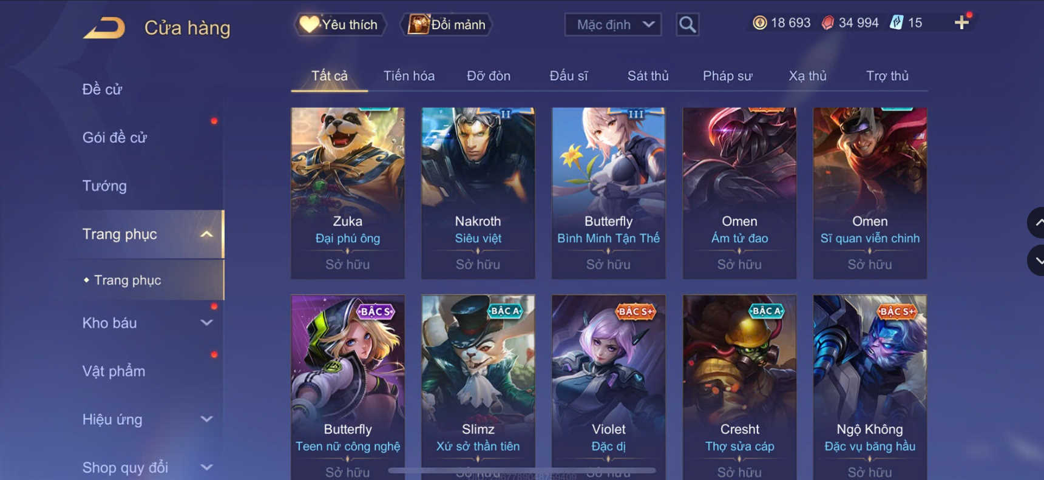Open the search magnifier icon
1044x480 pixels.
687,25
